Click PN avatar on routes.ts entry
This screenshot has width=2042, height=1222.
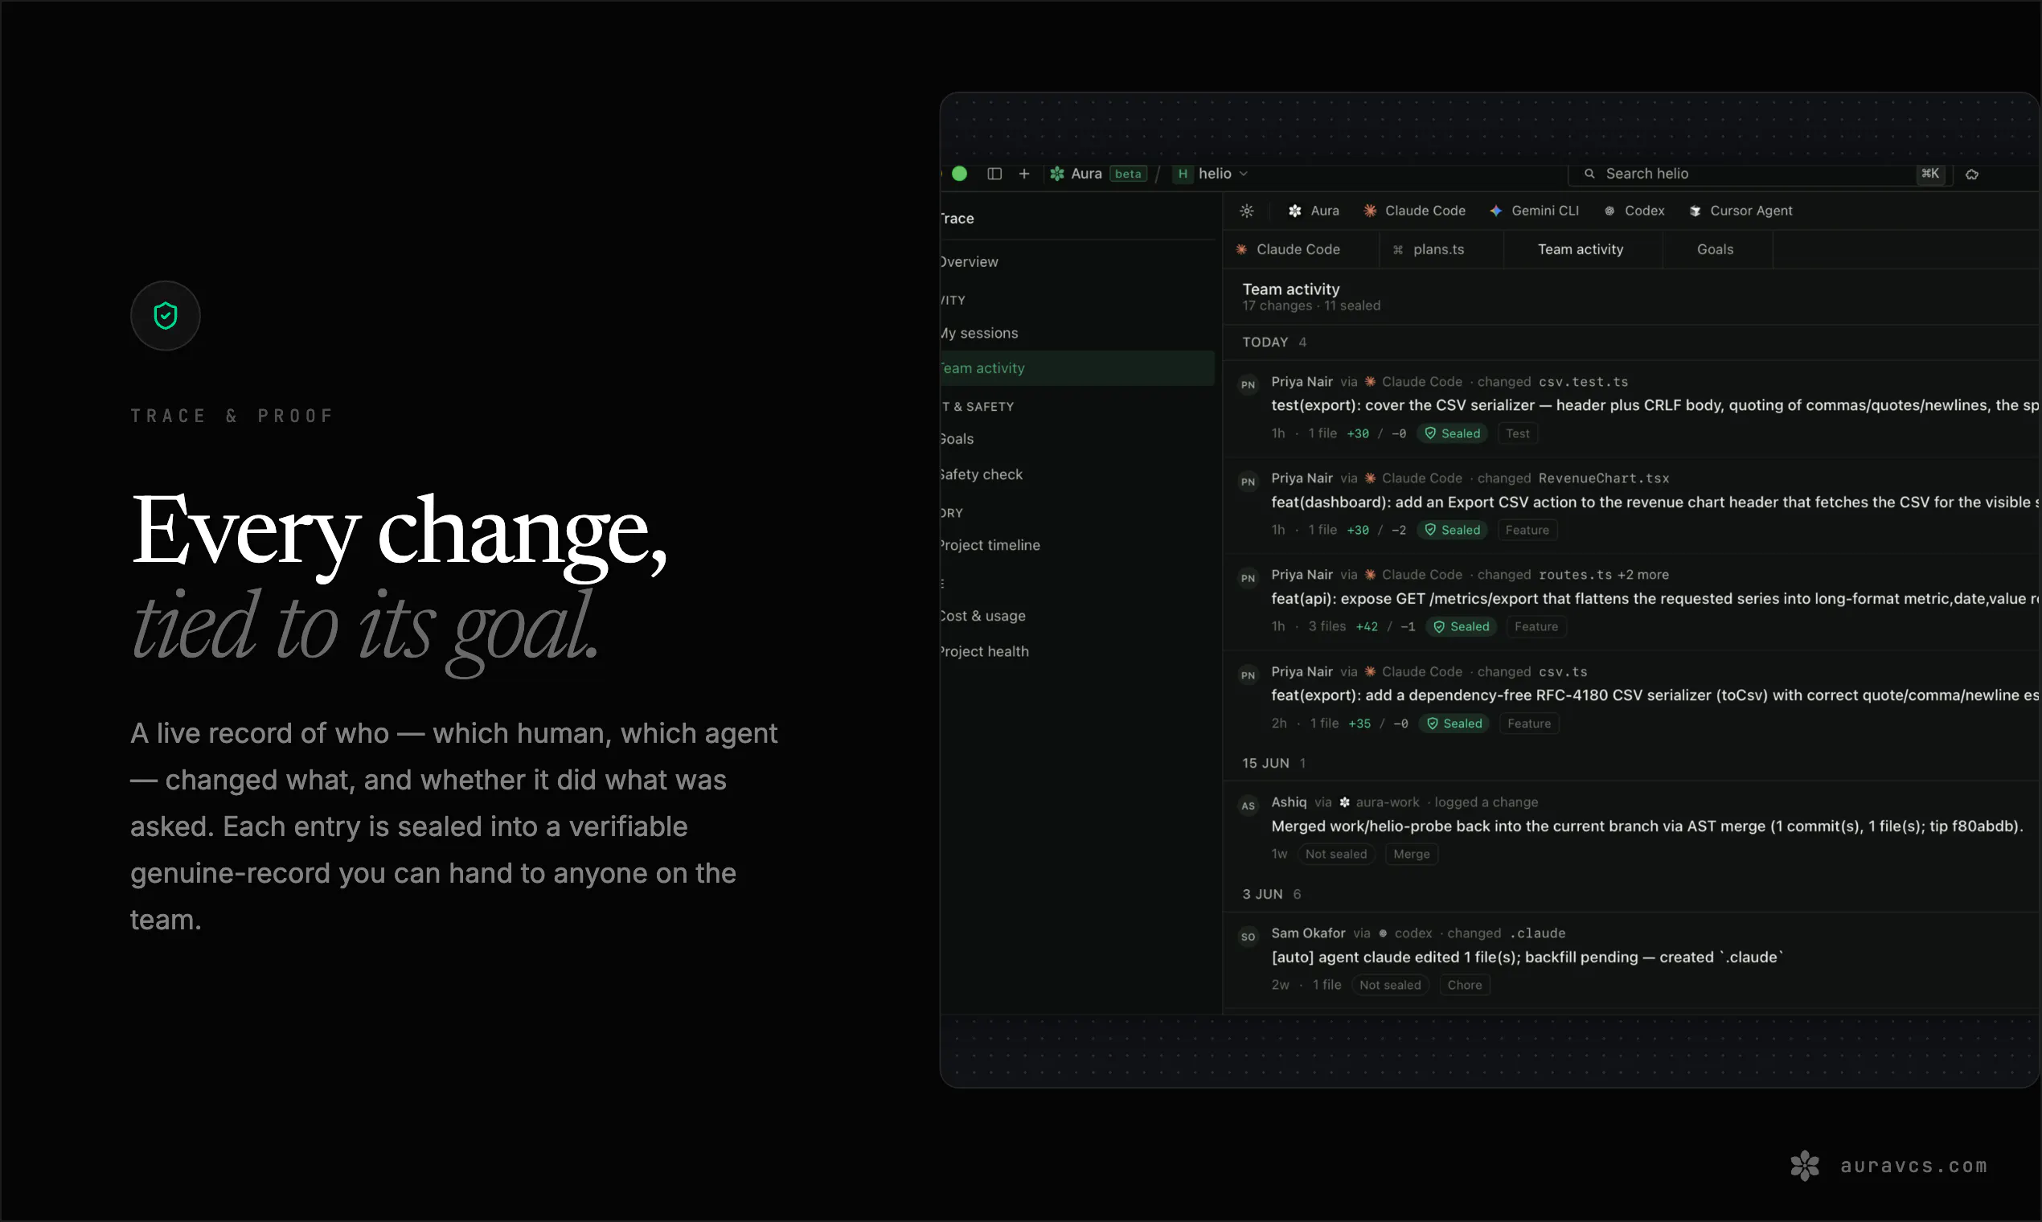coord(1249,578)
